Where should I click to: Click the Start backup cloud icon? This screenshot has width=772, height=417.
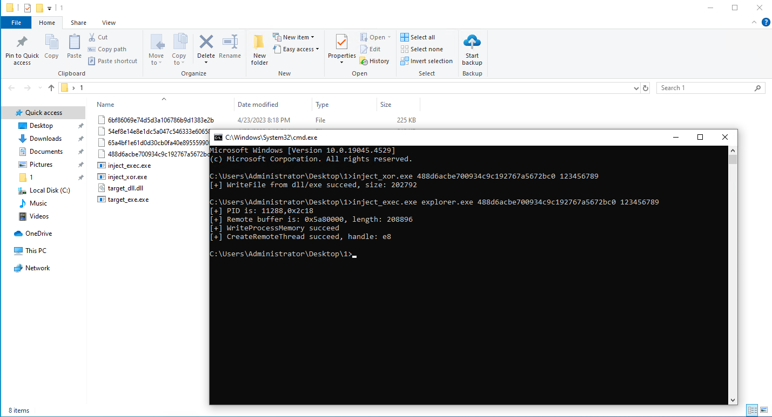(472, 42)
